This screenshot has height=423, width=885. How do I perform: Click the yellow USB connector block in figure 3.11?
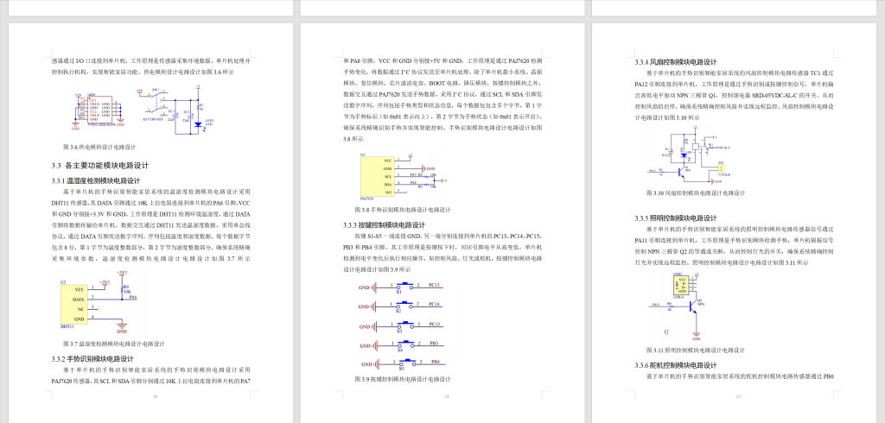681,286
